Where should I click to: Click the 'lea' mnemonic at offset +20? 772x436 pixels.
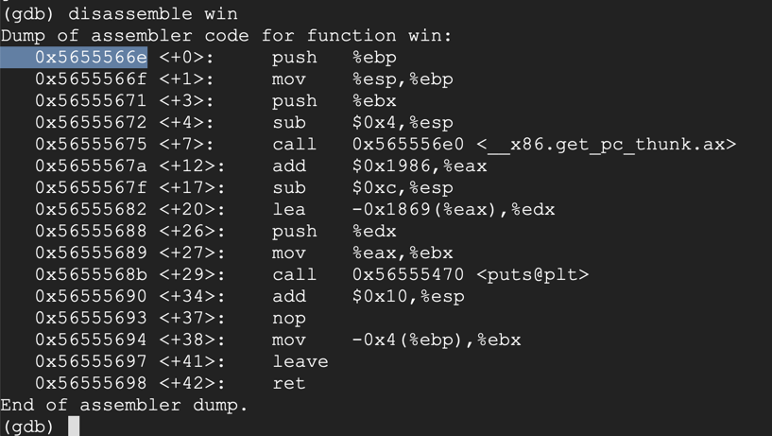[x=288, y=210]
